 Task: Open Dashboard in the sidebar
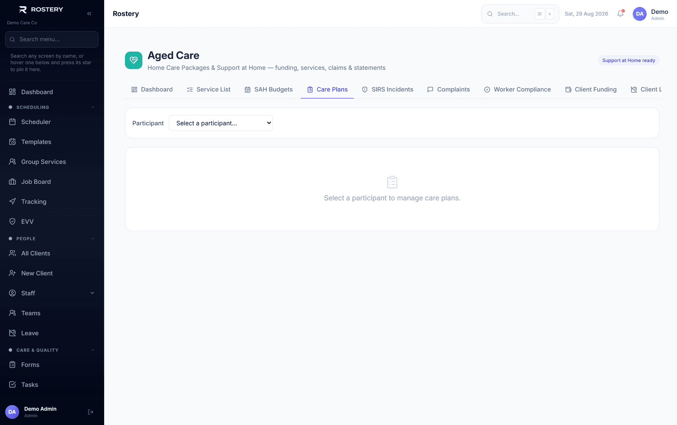pos(52,92)
